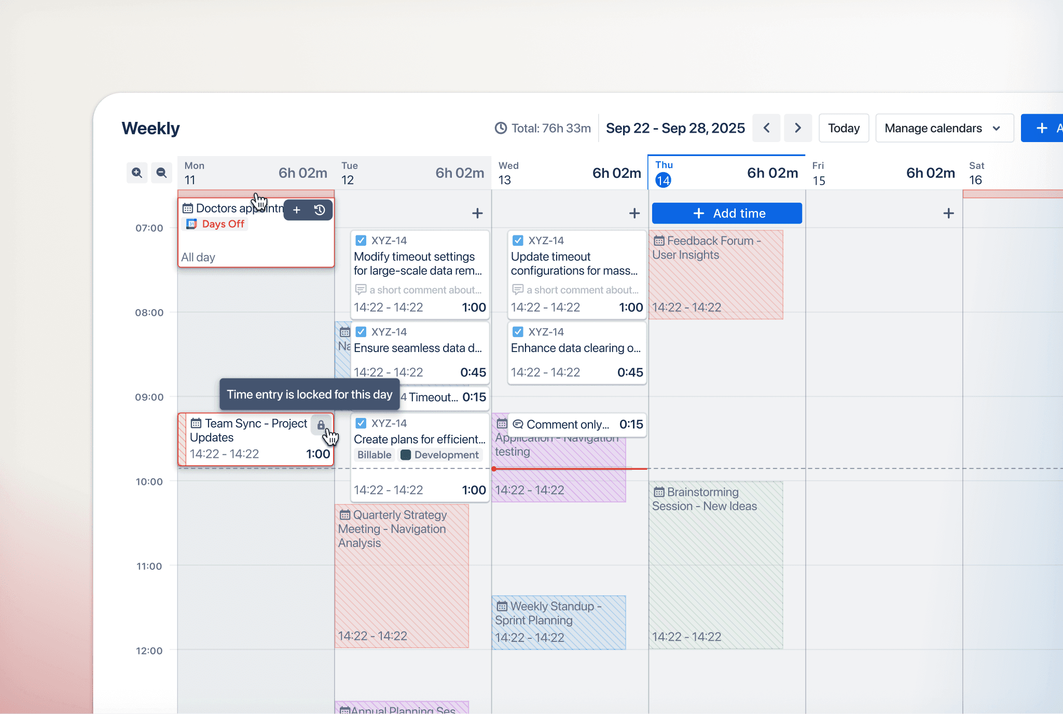Click the plus icon in Friday column
This screenshot has width=1063, height=714.
948,213
